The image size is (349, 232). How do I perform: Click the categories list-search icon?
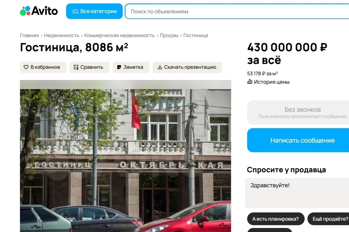coord(75,12)
